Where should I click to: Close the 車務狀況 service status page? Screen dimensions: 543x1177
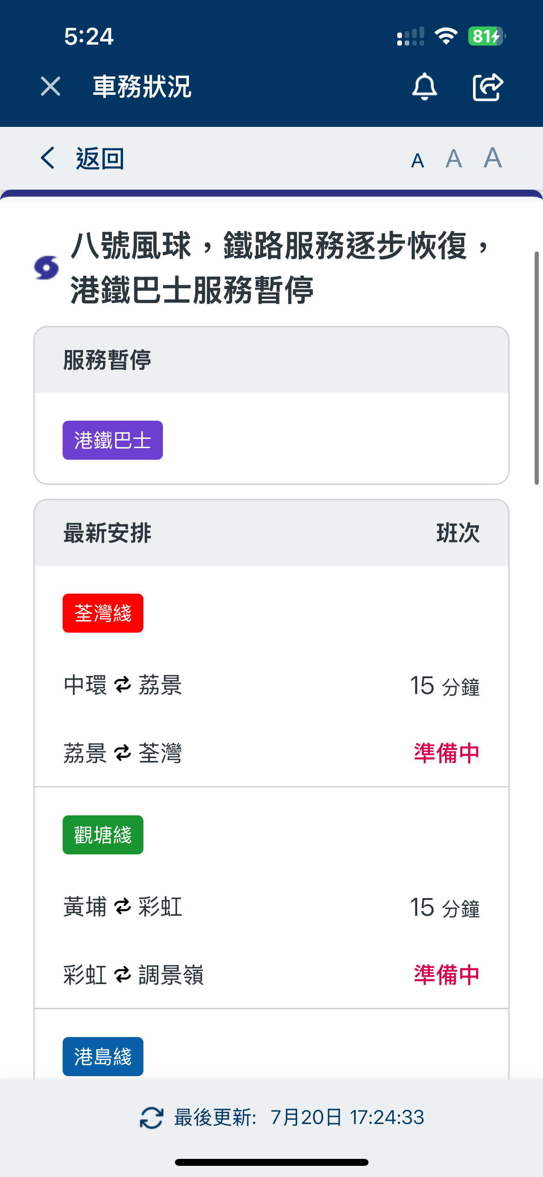pos(51,86)
